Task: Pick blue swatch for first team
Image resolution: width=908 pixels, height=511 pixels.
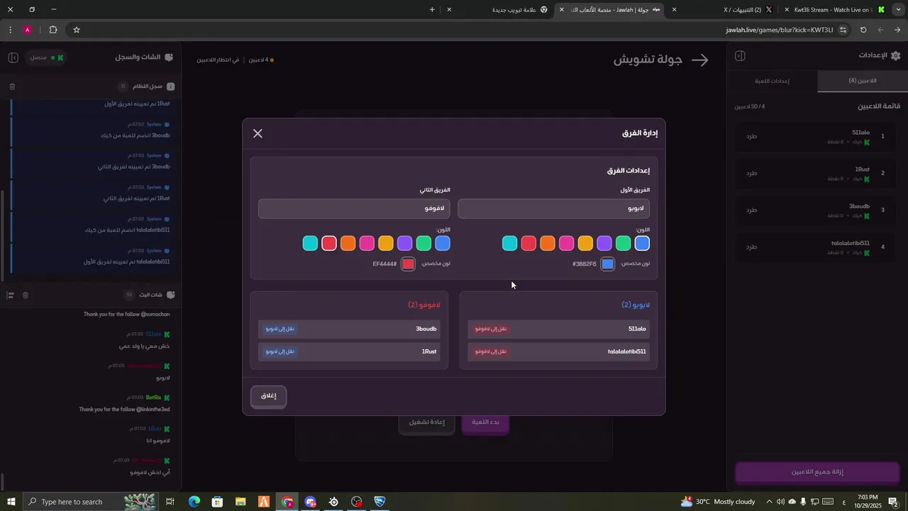Action: click(x=642, y=243)
